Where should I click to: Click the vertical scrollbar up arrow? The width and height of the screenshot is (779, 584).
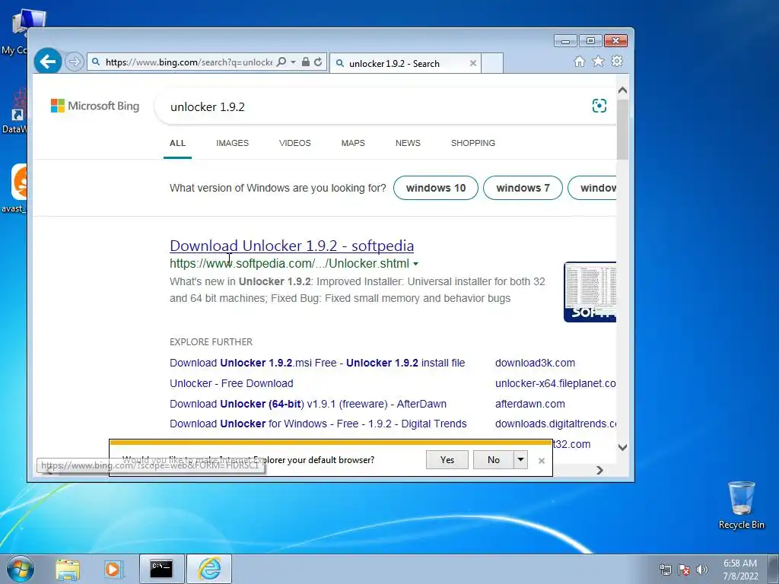[x=622, y=91]
